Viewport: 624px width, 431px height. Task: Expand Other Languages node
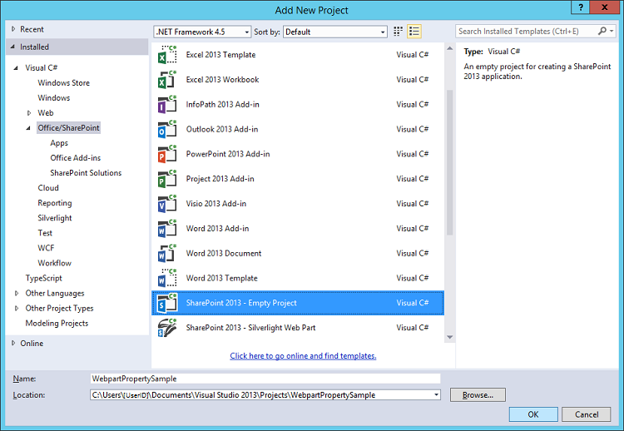(x=17, y=294)
